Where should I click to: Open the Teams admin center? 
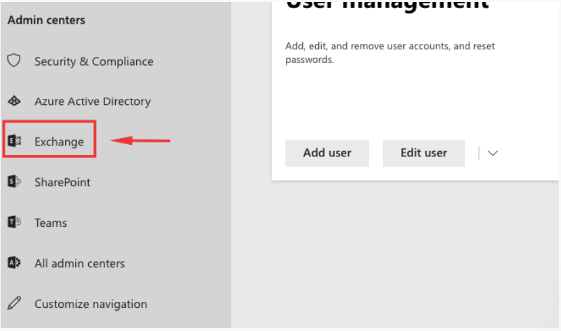(x=50, y=223)
